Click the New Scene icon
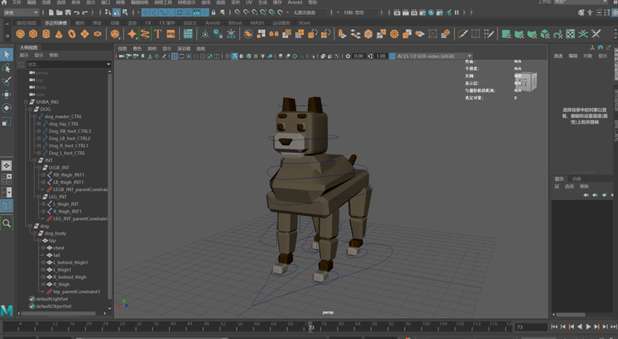The height and width of the screenshot is (339, 618). [51, 13]
